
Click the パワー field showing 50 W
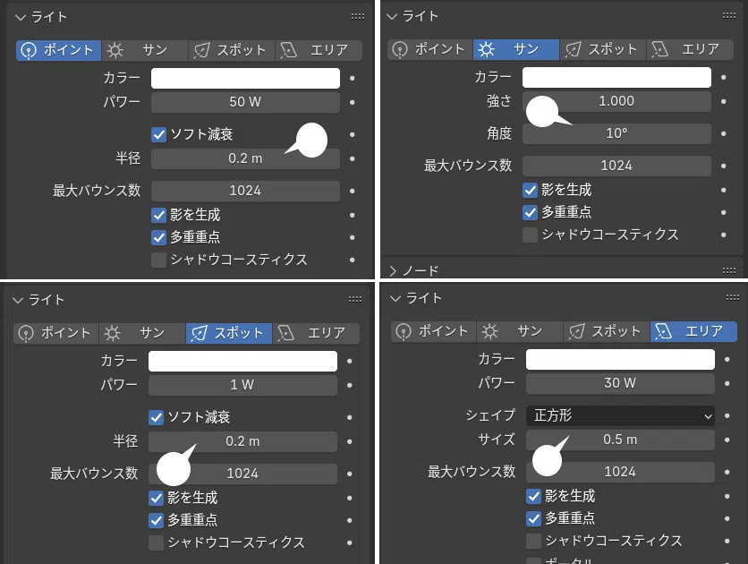pyautogui.click(x=245, y=102)
